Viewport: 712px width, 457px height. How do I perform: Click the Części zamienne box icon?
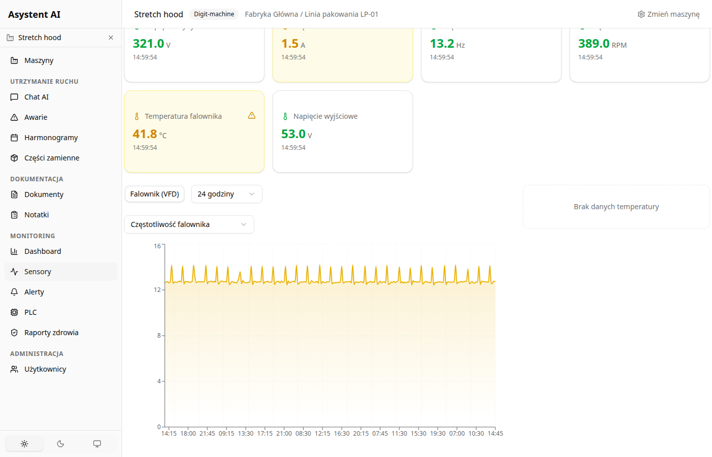[14, 158]
